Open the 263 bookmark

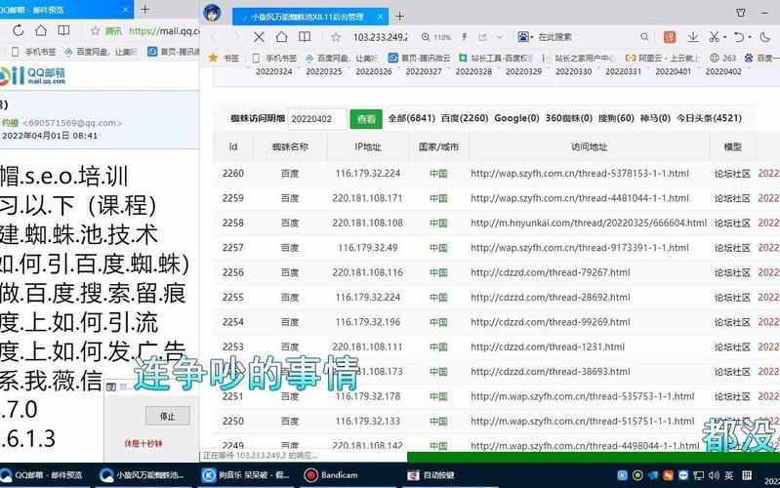click(722, 59)
